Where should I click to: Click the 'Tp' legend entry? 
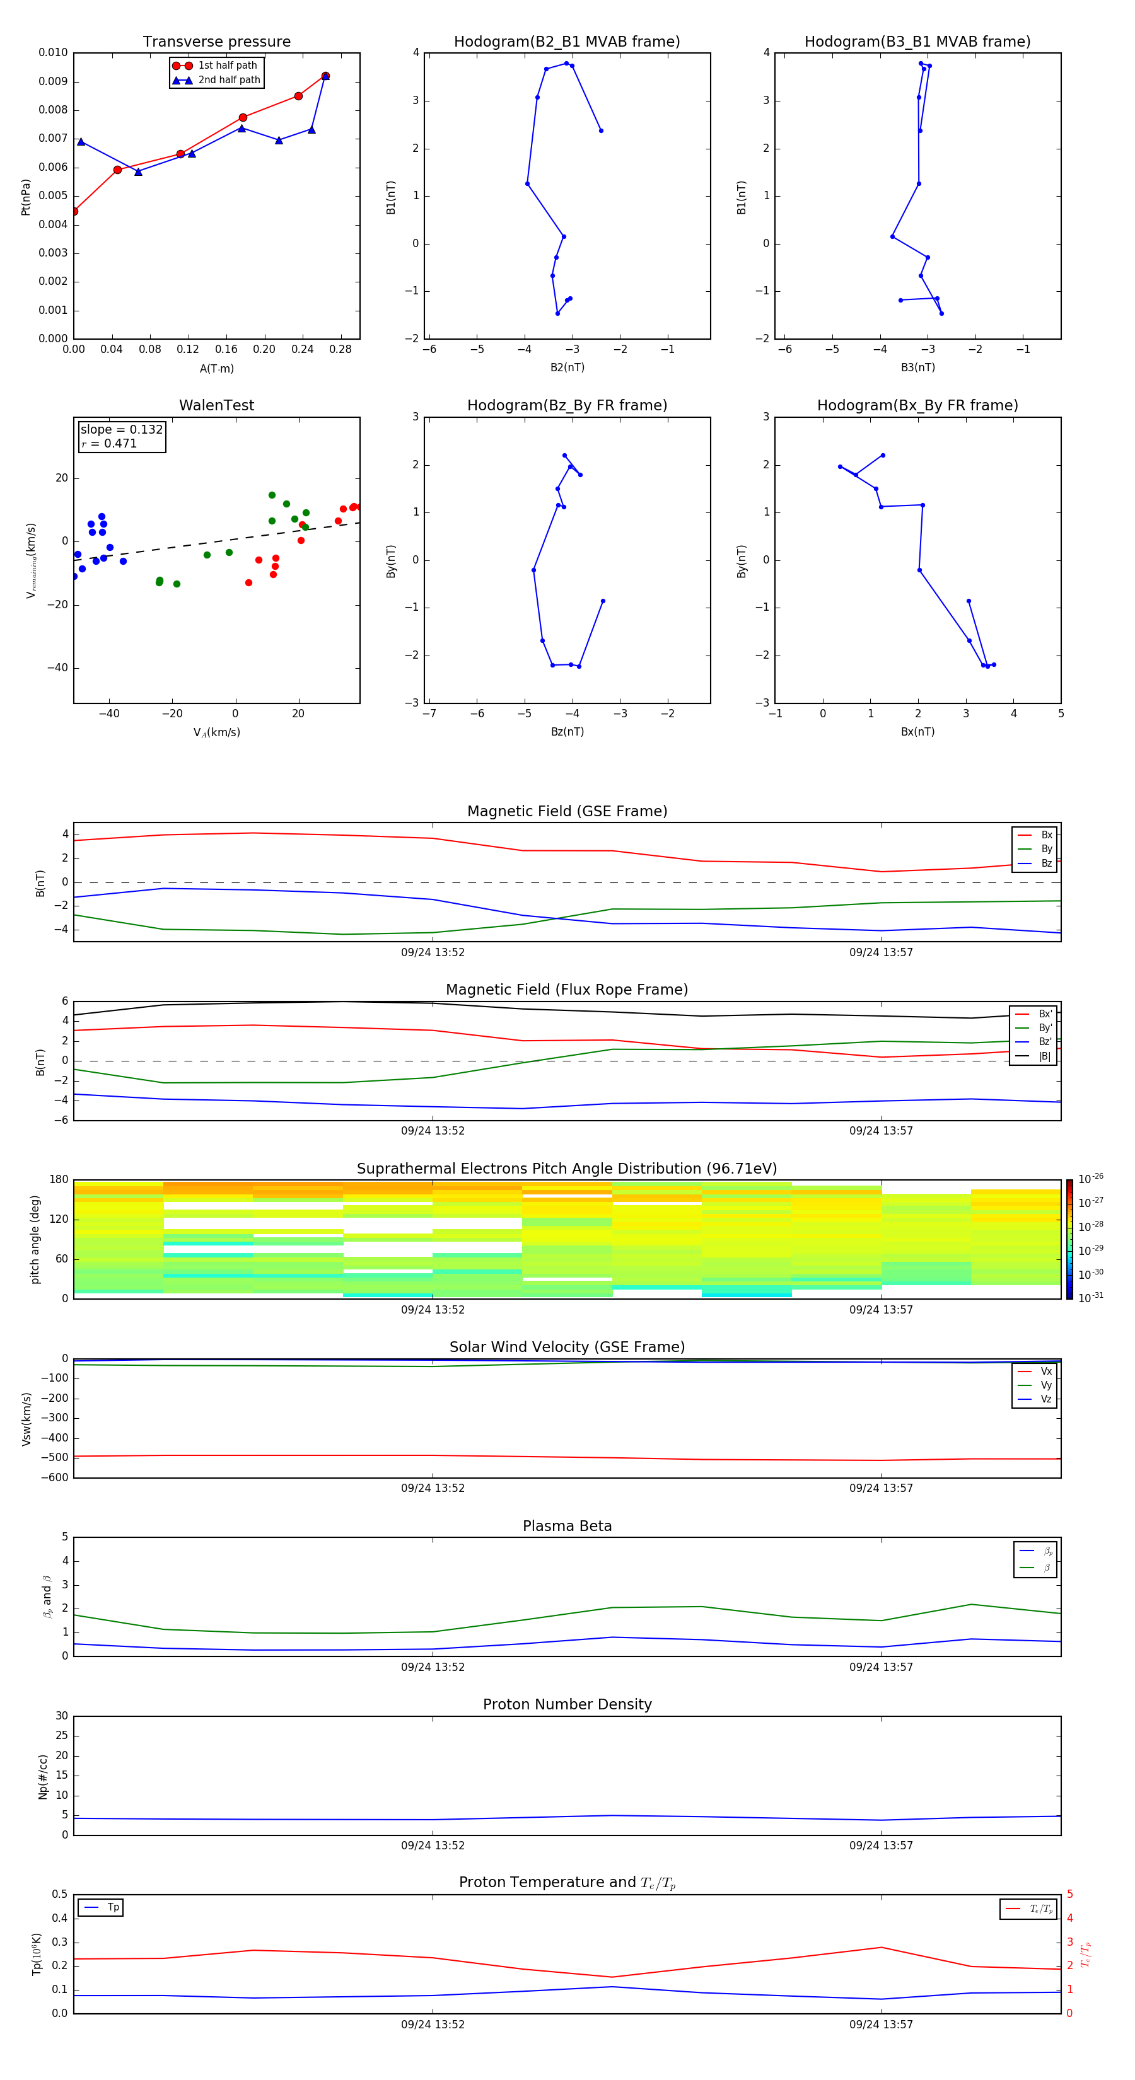101,1908
